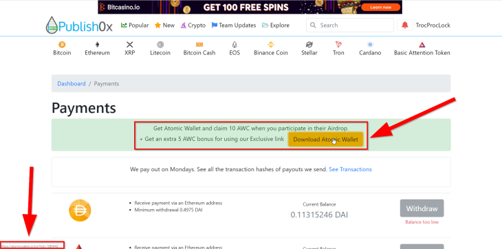Click the search magnifier icon

(314, 25)
